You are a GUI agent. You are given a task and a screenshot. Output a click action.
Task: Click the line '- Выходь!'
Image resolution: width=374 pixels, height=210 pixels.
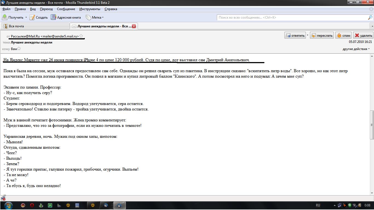(x=13, y=158)
